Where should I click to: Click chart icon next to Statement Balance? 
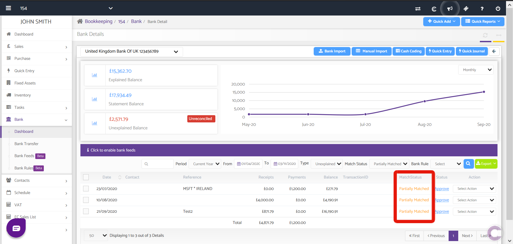pyautogui.click(x=95, y=99)
